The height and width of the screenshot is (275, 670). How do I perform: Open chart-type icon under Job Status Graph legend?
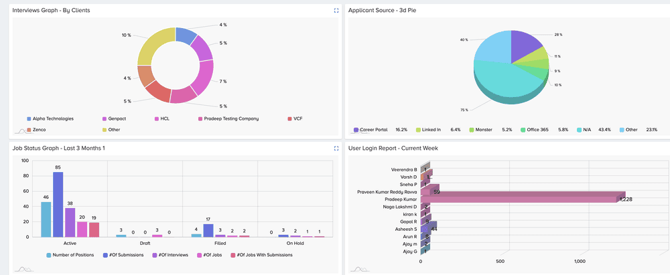point(24,268)
